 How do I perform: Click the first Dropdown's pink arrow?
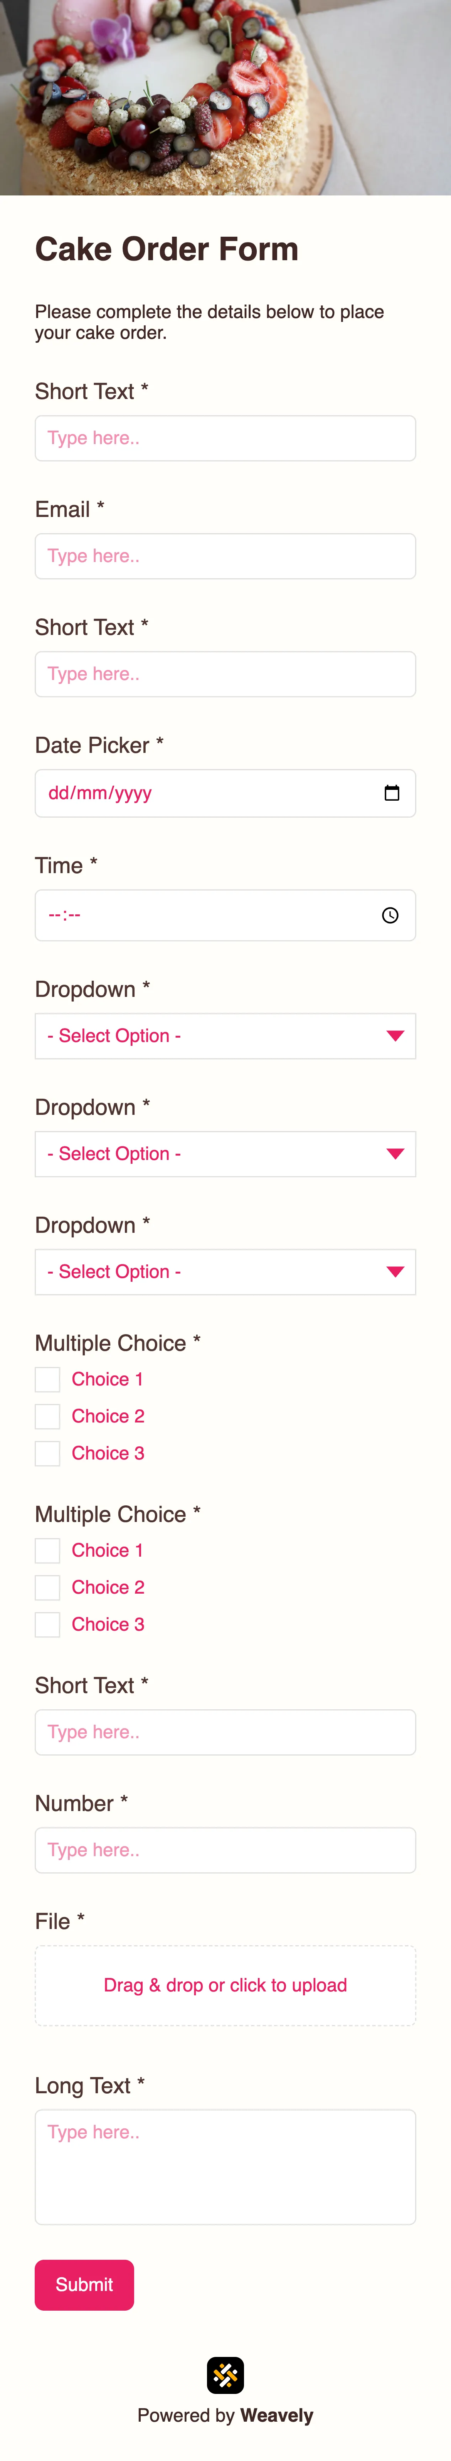[395, 1035]
